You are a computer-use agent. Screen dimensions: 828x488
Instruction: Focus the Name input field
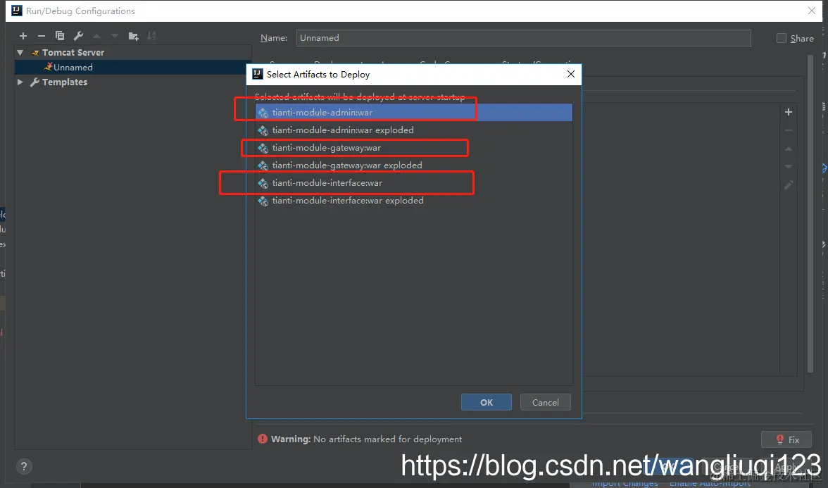point(523,38)
